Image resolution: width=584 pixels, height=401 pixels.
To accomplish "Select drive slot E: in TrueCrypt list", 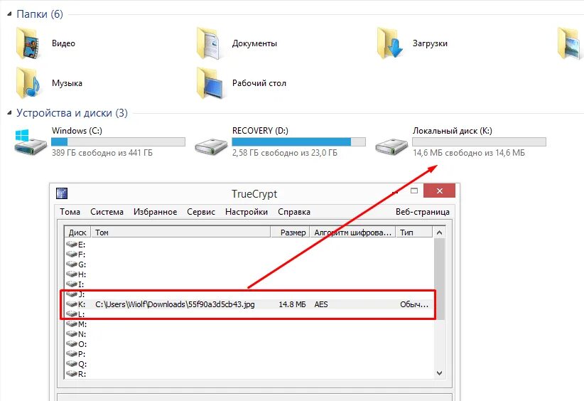I will click(x=76, y=245).
